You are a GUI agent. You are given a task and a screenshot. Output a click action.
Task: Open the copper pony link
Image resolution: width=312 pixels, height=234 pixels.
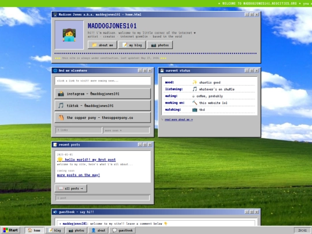(103, 118)
